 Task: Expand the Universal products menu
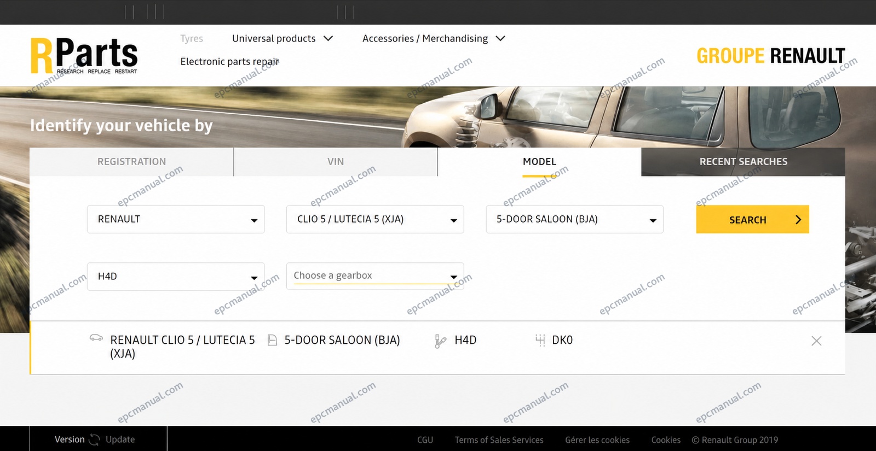tap(283, 38)
